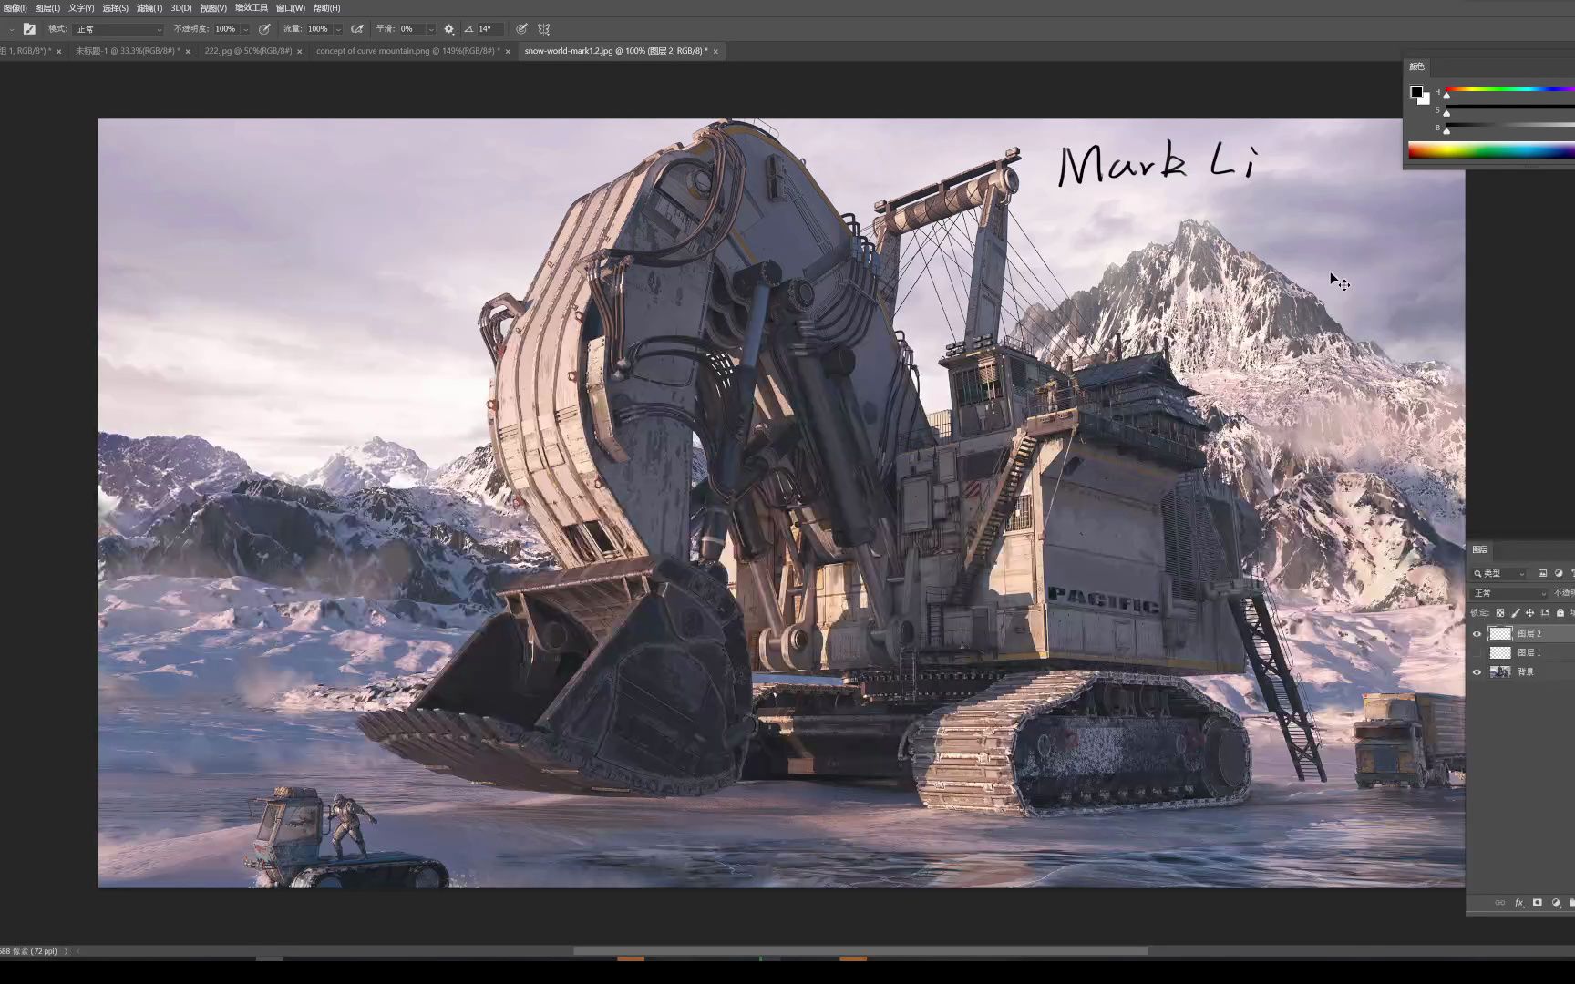
Task: Open the brush tool preset picker arrow
Action: coord(11,29)
